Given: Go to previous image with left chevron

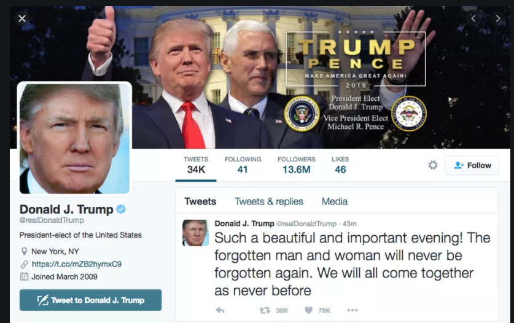Looking at the screenshot, I should 473,18.
